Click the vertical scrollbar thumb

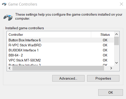[x=116, y=41]
